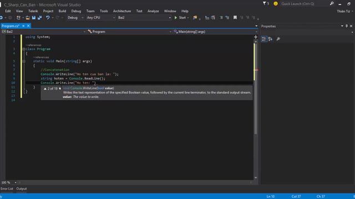Select Alphabetical sort in Properties panel
Image resolution: width=355 pixels, height=199 pixels.
coord(270,39)
